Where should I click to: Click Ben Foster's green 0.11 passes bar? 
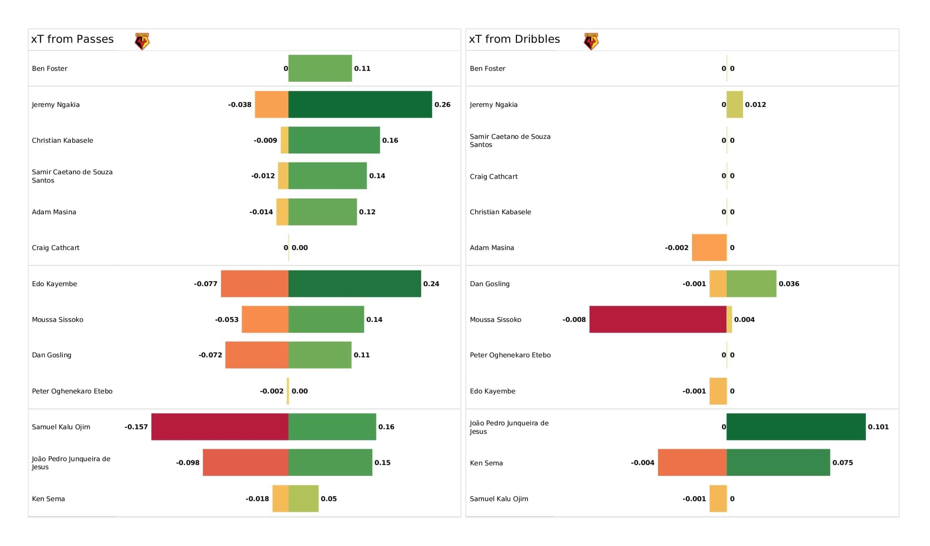pos(320,68)
